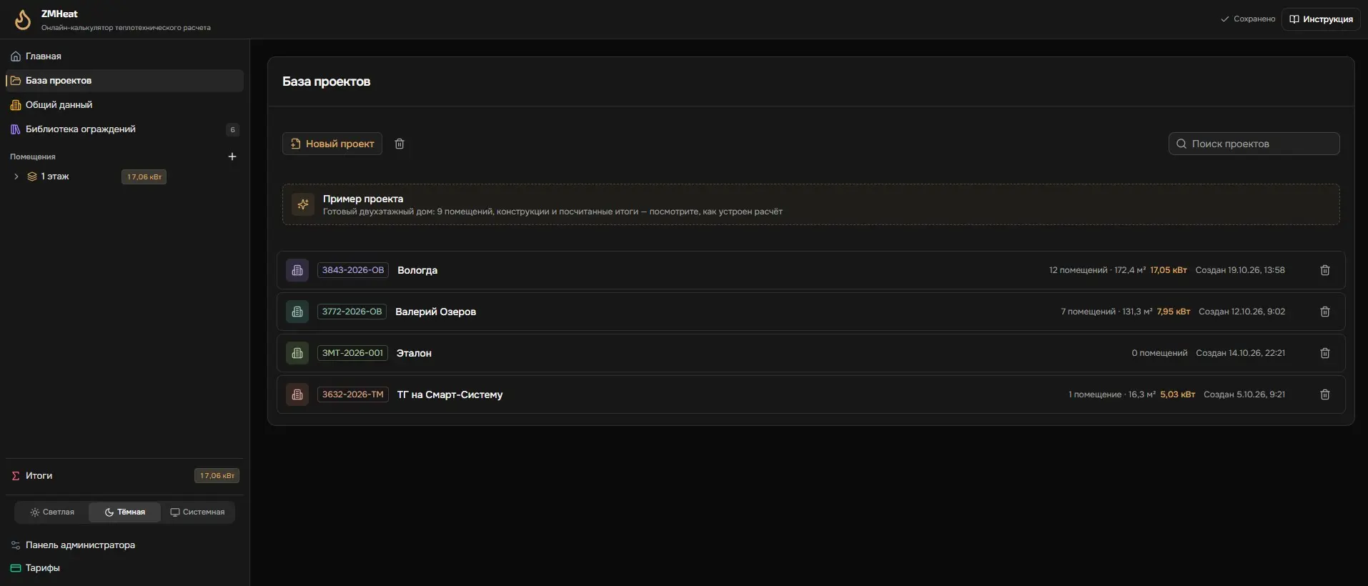The height and width of the screenshot is (586, 1368).
Task: Open the ТГ на Смарт-Систему project name
Action: [x=450, y=394]
